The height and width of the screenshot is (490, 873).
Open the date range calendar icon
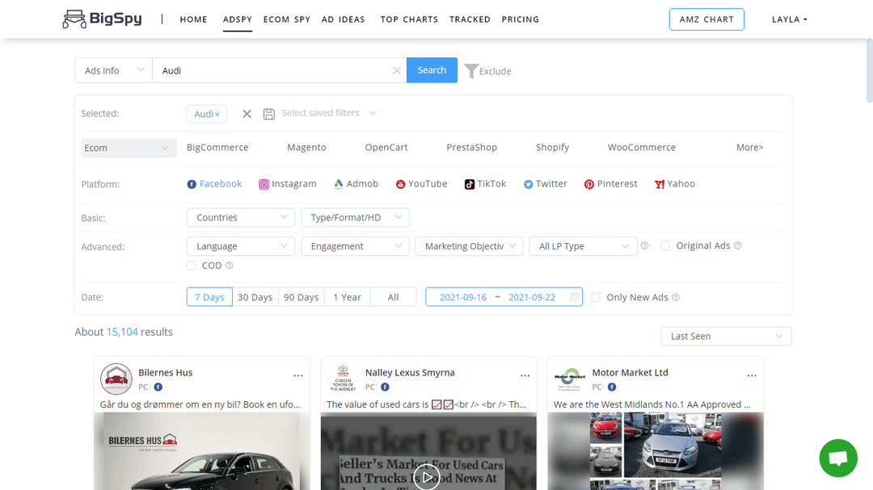575,297
